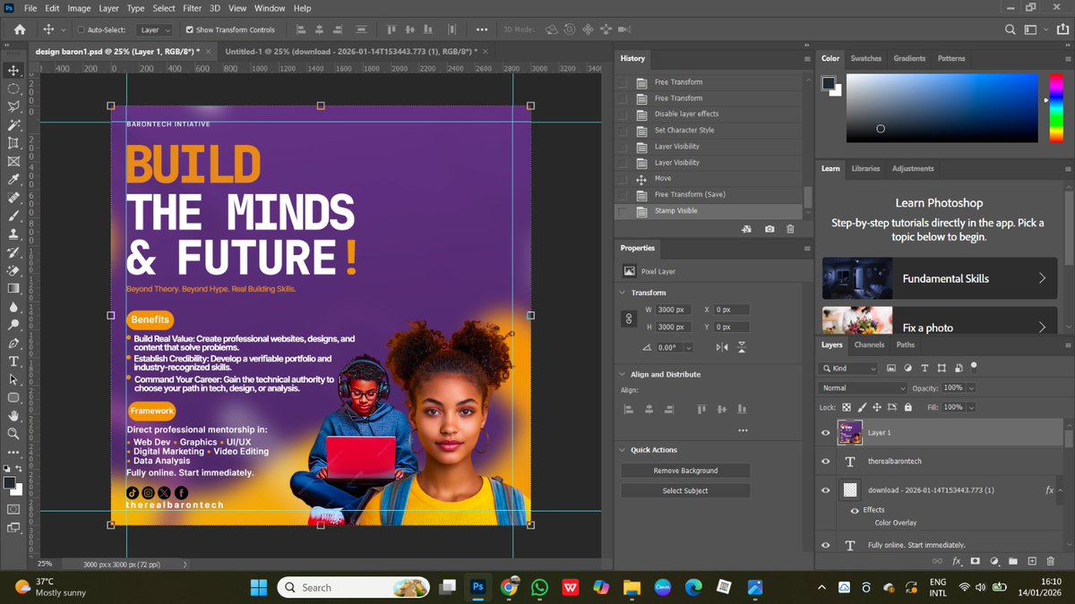The image size is (1075, 604).
Task: Select the Frame tool
Action: pyautogui.click(x=13, y=161)
